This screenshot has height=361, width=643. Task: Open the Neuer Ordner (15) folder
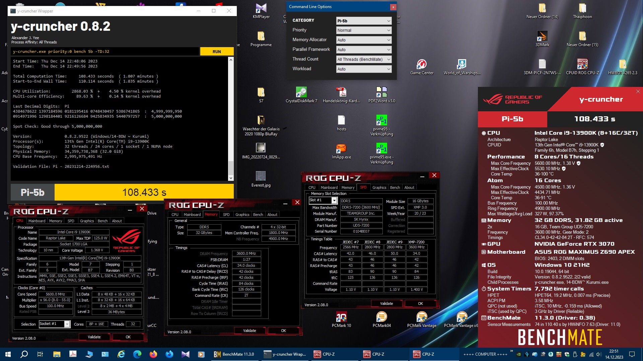click(x=582, y=38)
